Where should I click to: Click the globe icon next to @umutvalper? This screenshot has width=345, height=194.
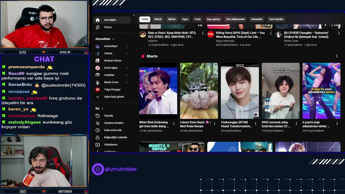98,169
